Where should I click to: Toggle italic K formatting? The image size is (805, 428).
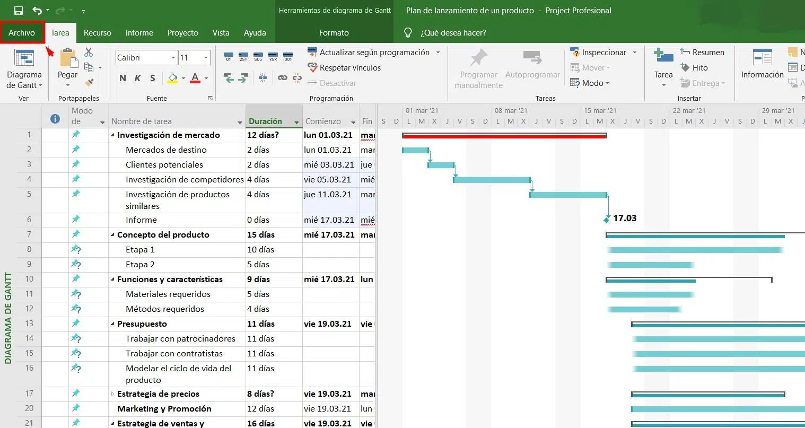[137, 78]
